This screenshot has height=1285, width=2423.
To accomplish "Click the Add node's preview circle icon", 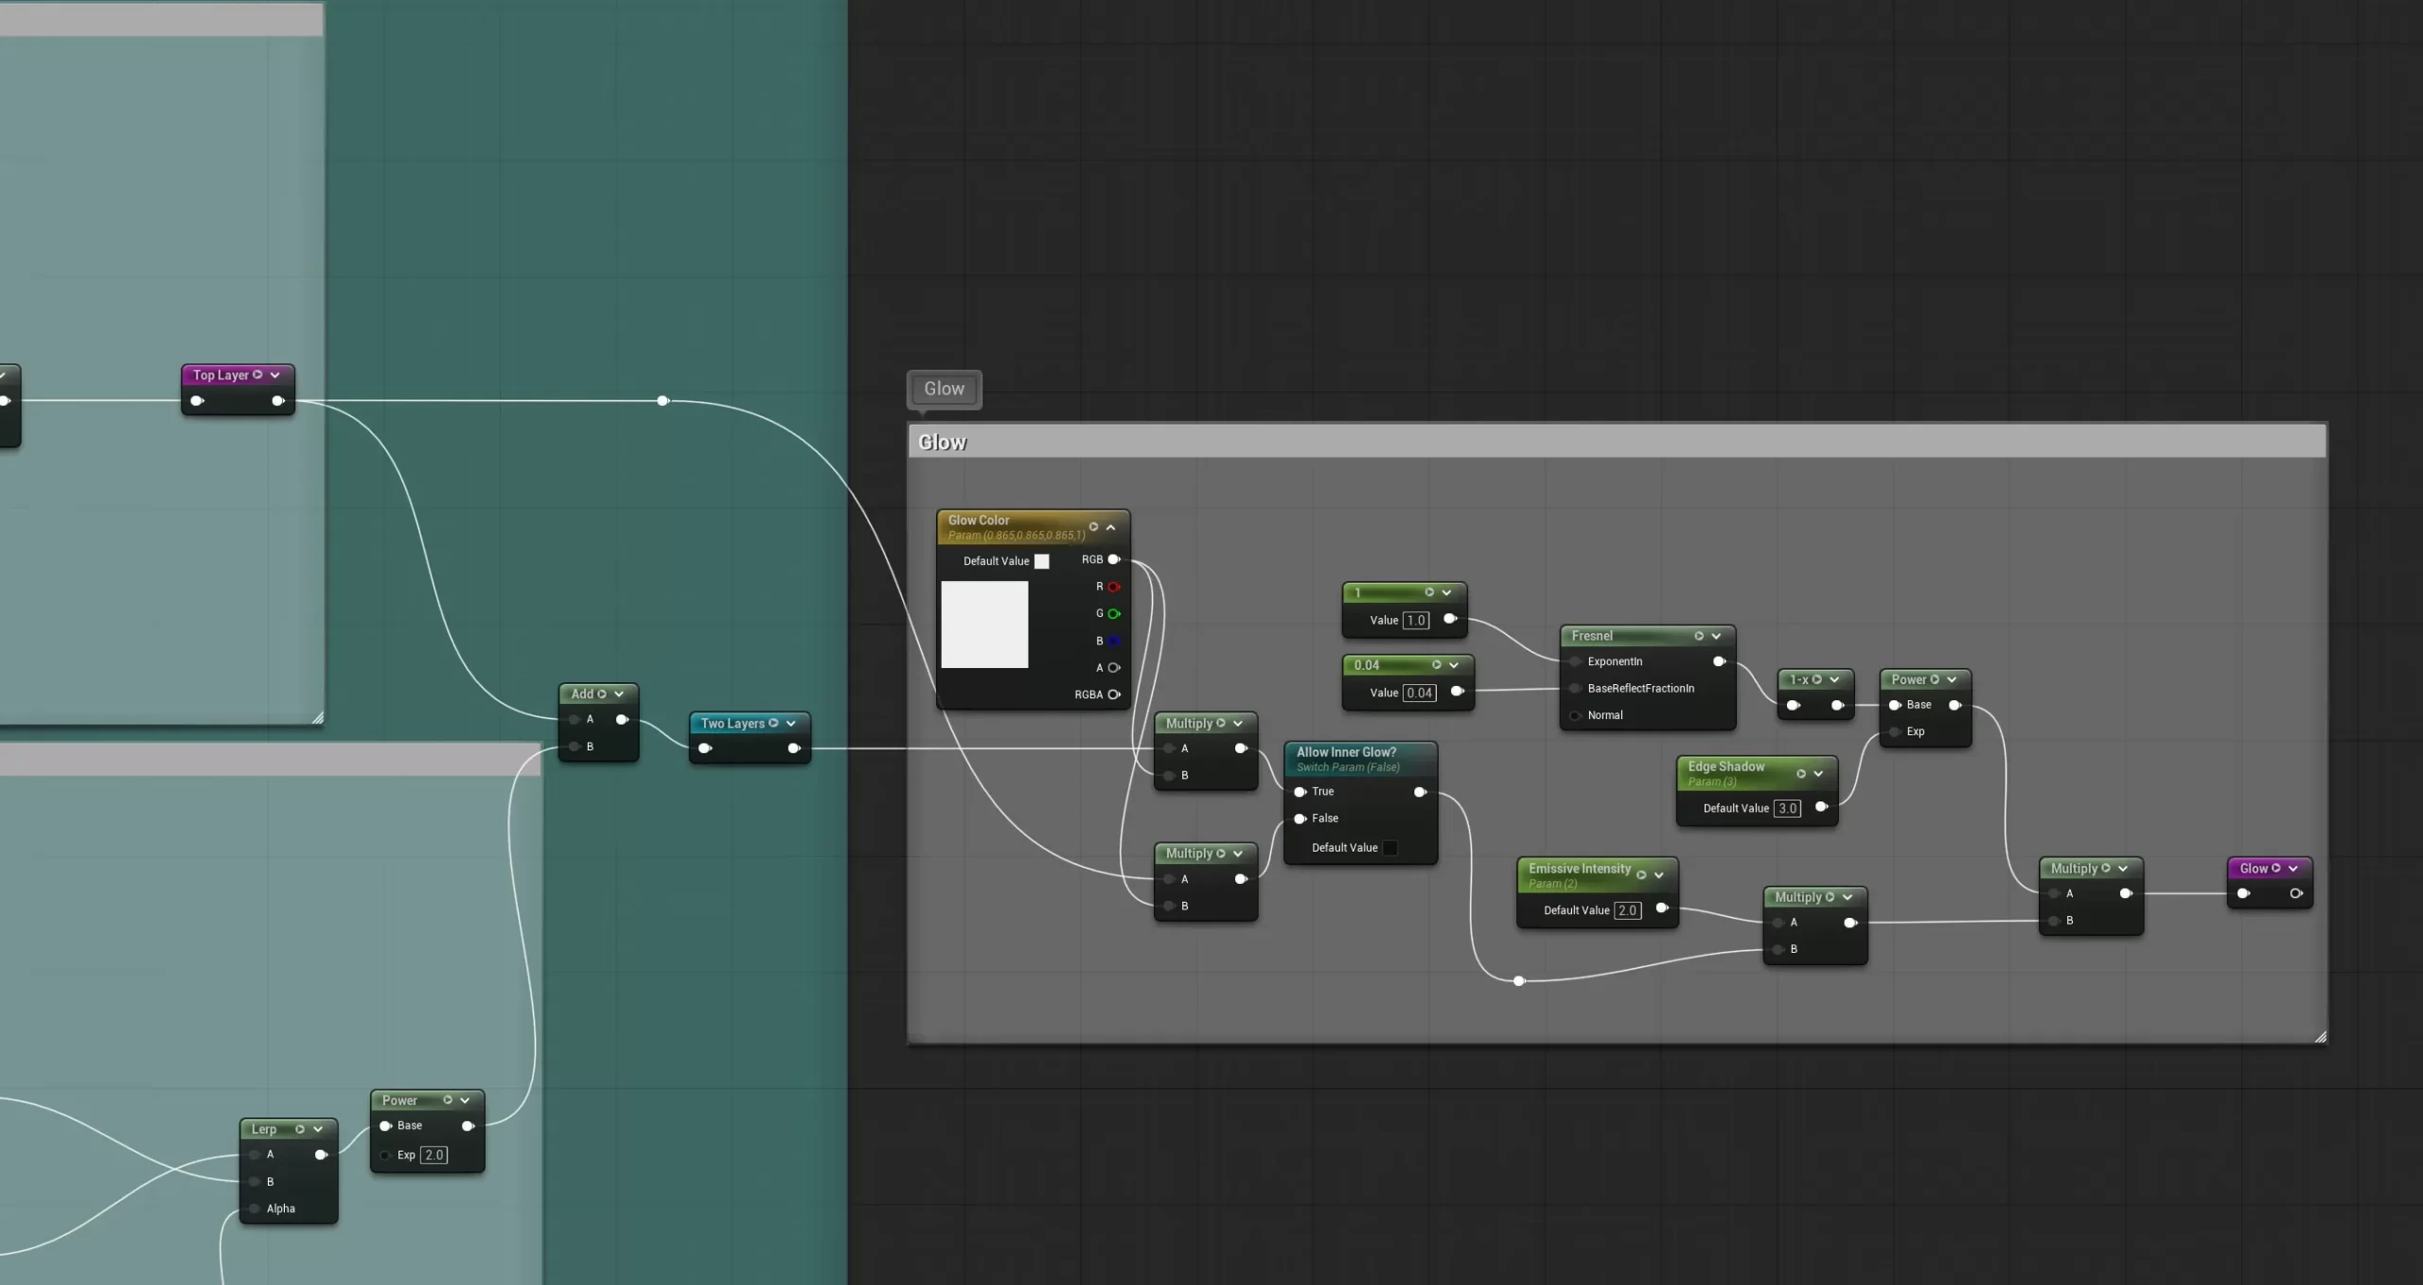I will (602, 694).
